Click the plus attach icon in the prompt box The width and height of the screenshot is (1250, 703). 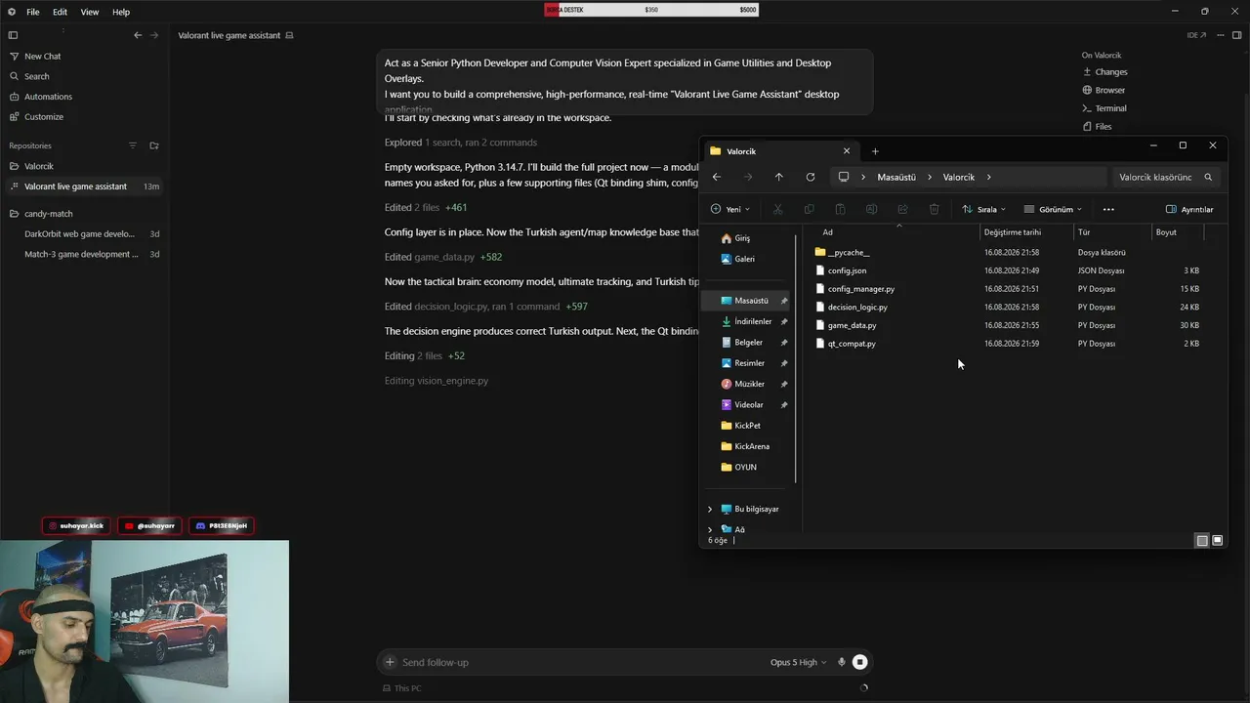(x=390, y=662)
